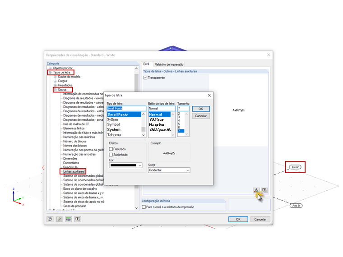Image resolution: width=343 pixels, height=257 pixels.
Task: Expand the Cargas node
Action: pyautogui.click(x=55, y=81)
